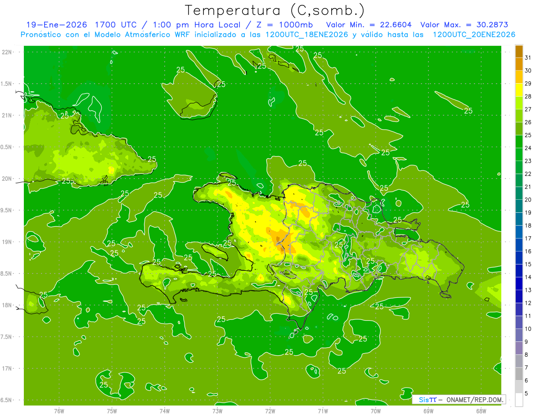Click the "9" legend label
The width and height of the screenshot is (540, 417).
click(x=526, y=342)
